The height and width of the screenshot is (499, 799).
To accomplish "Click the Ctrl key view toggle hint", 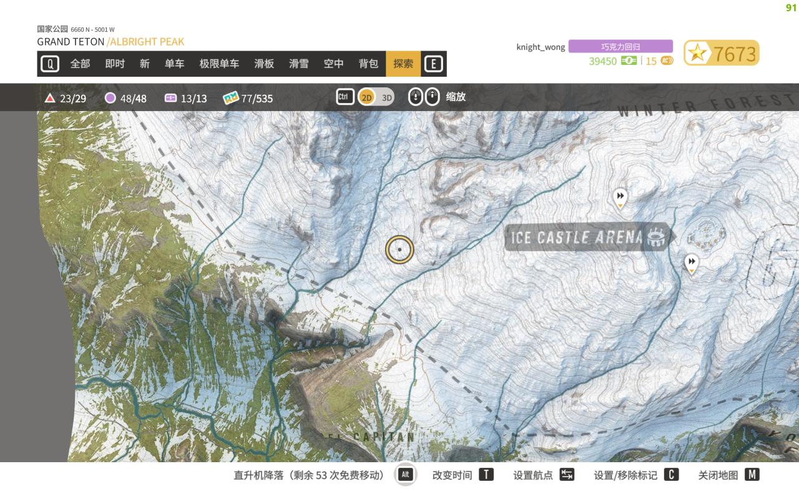I will 345,97.
